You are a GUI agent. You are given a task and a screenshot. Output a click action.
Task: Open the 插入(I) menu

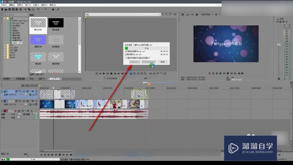[x=28, y=5]
